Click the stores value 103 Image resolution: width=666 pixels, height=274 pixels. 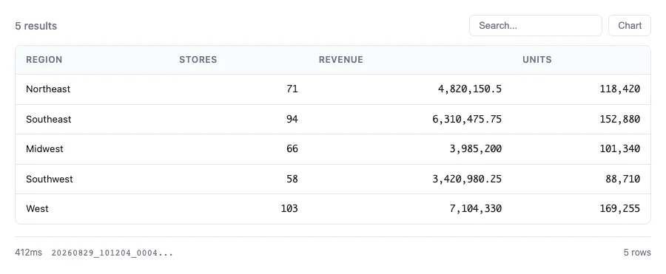(289, 209)
